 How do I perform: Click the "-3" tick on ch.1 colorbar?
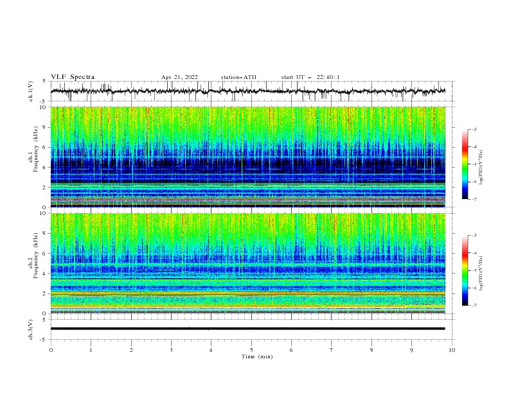(474, 129)
